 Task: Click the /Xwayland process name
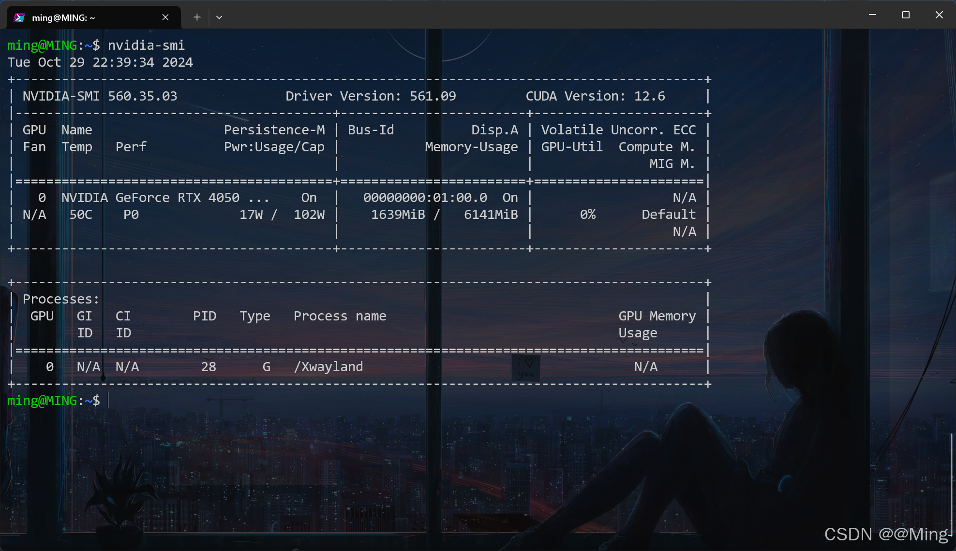(329, 366)
